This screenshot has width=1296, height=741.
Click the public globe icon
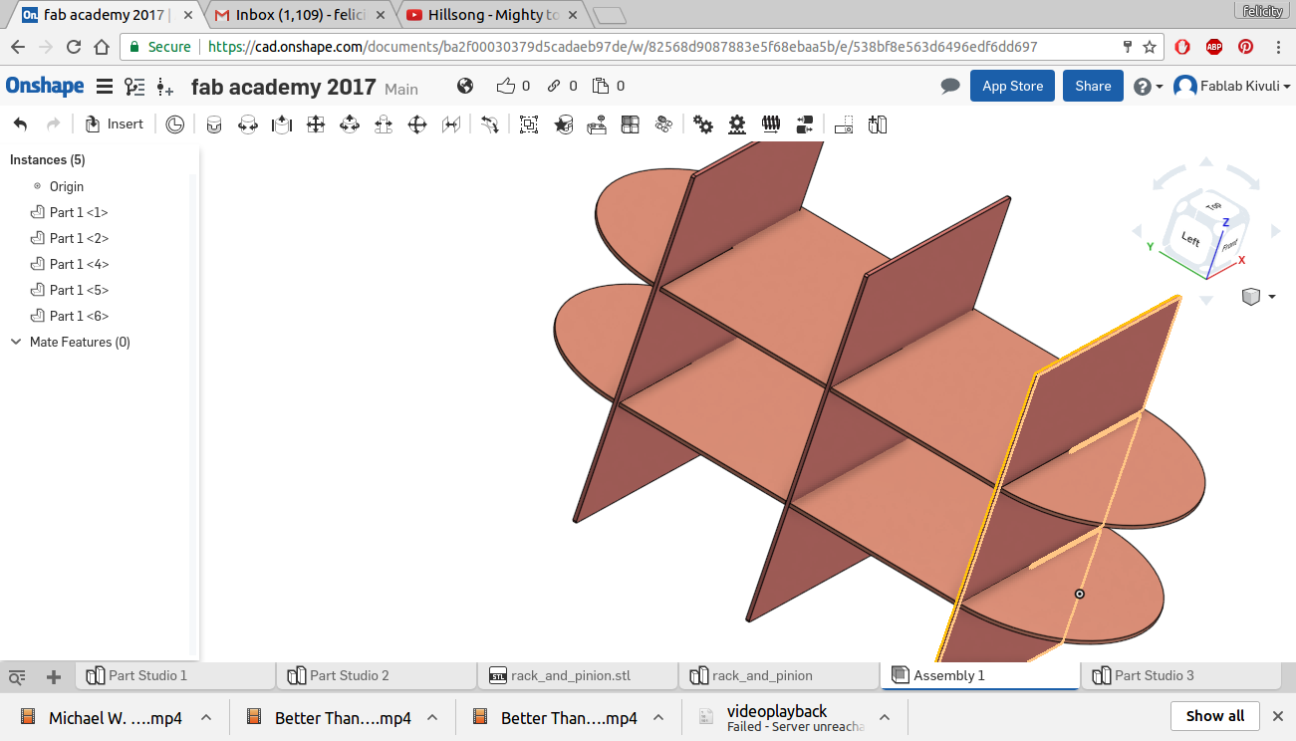(x=465, y=86)
